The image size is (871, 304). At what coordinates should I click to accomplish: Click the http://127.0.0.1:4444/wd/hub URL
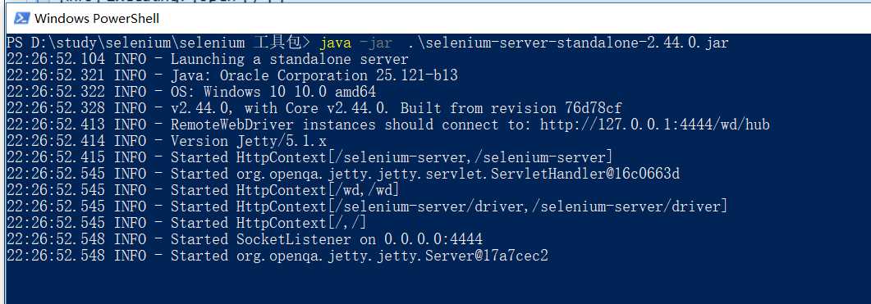(655, 125)
